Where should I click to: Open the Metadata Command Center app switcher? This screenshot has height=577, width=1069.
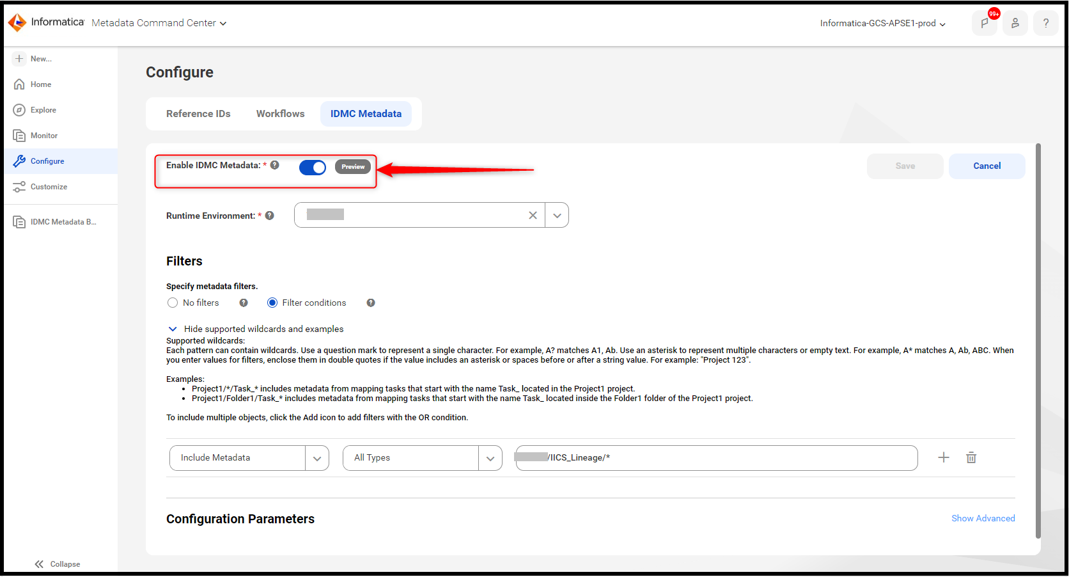point(159,23)
